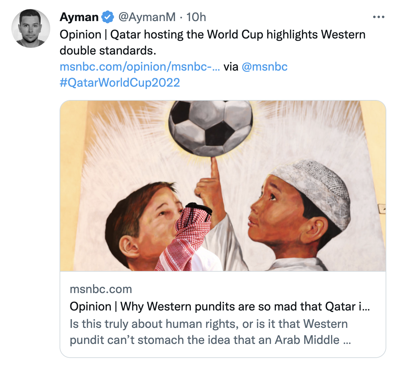Open Ayman's profile photo avatar
The height and width of the screenshot is (366, 399).
point(31,28)
